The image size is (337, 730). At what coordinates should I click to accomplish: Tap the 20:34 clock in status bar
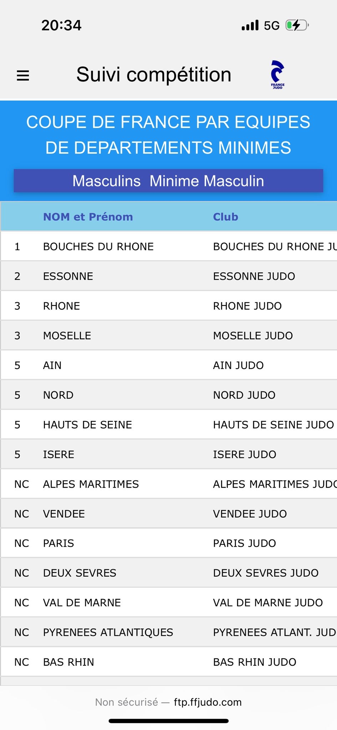61,25
